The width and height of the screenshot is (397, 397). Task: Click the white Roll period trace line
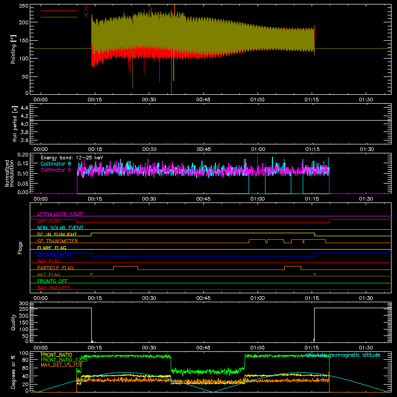coord(210,120)
